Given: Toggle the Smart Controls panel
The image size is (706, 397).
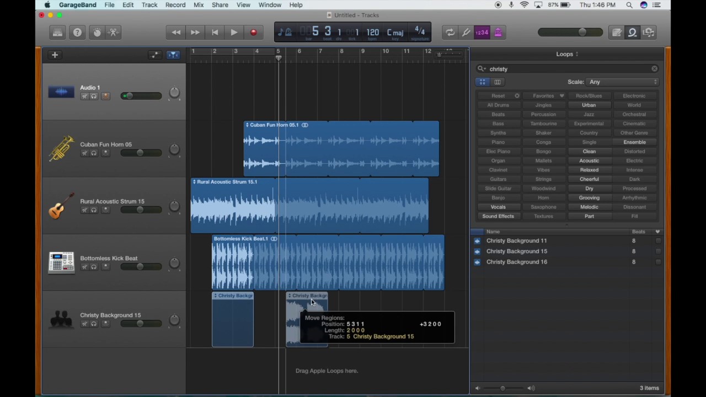Looking at the screenshot, I should 97,33.
